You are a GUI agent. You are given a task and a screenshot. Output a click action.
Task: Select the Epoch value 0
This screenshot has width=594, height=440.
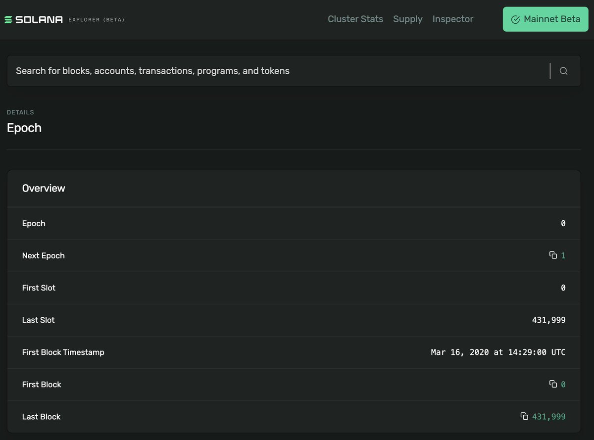[563, 223]
